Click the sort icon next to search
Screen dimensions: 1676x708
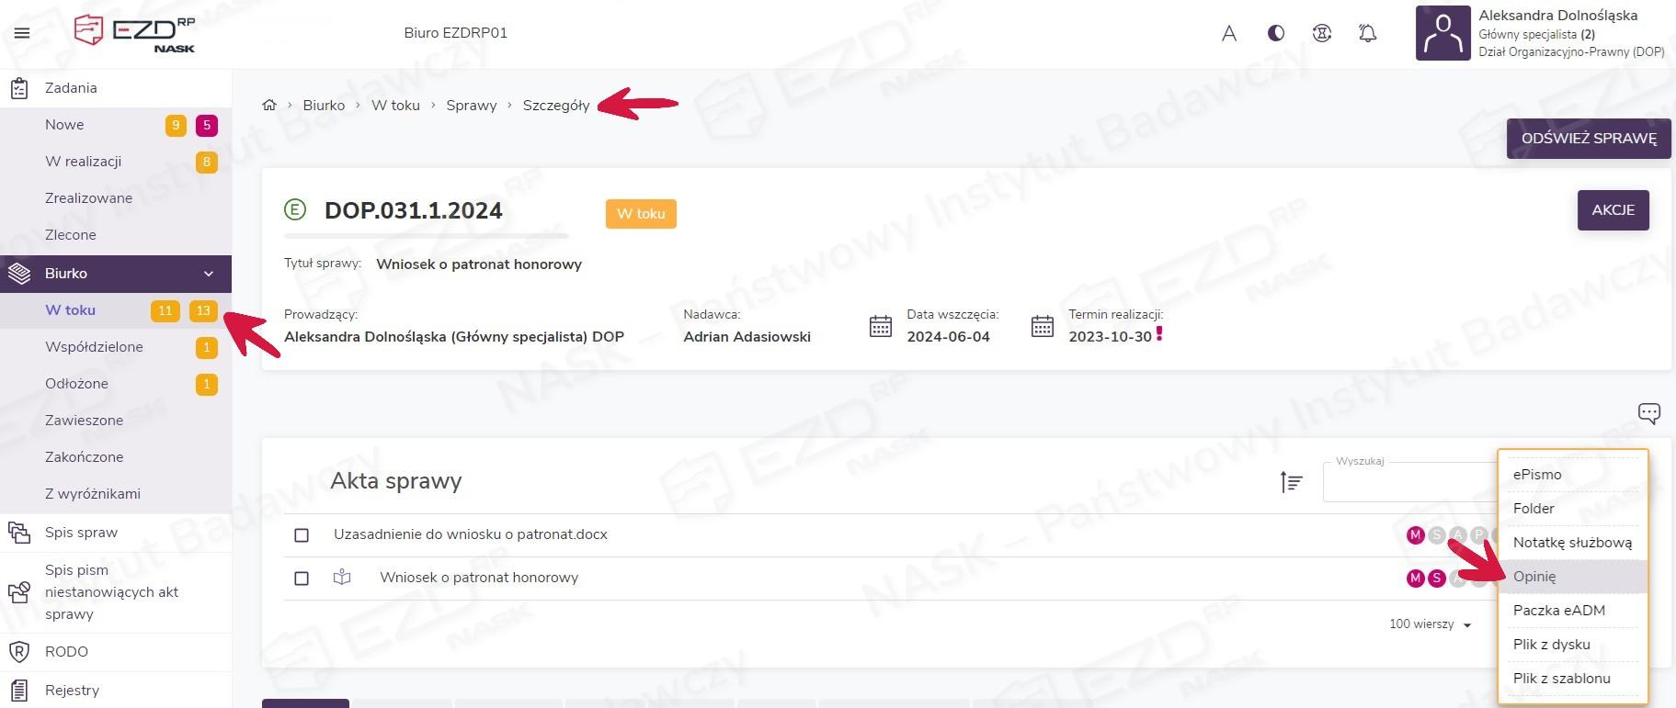(1291, 481)
